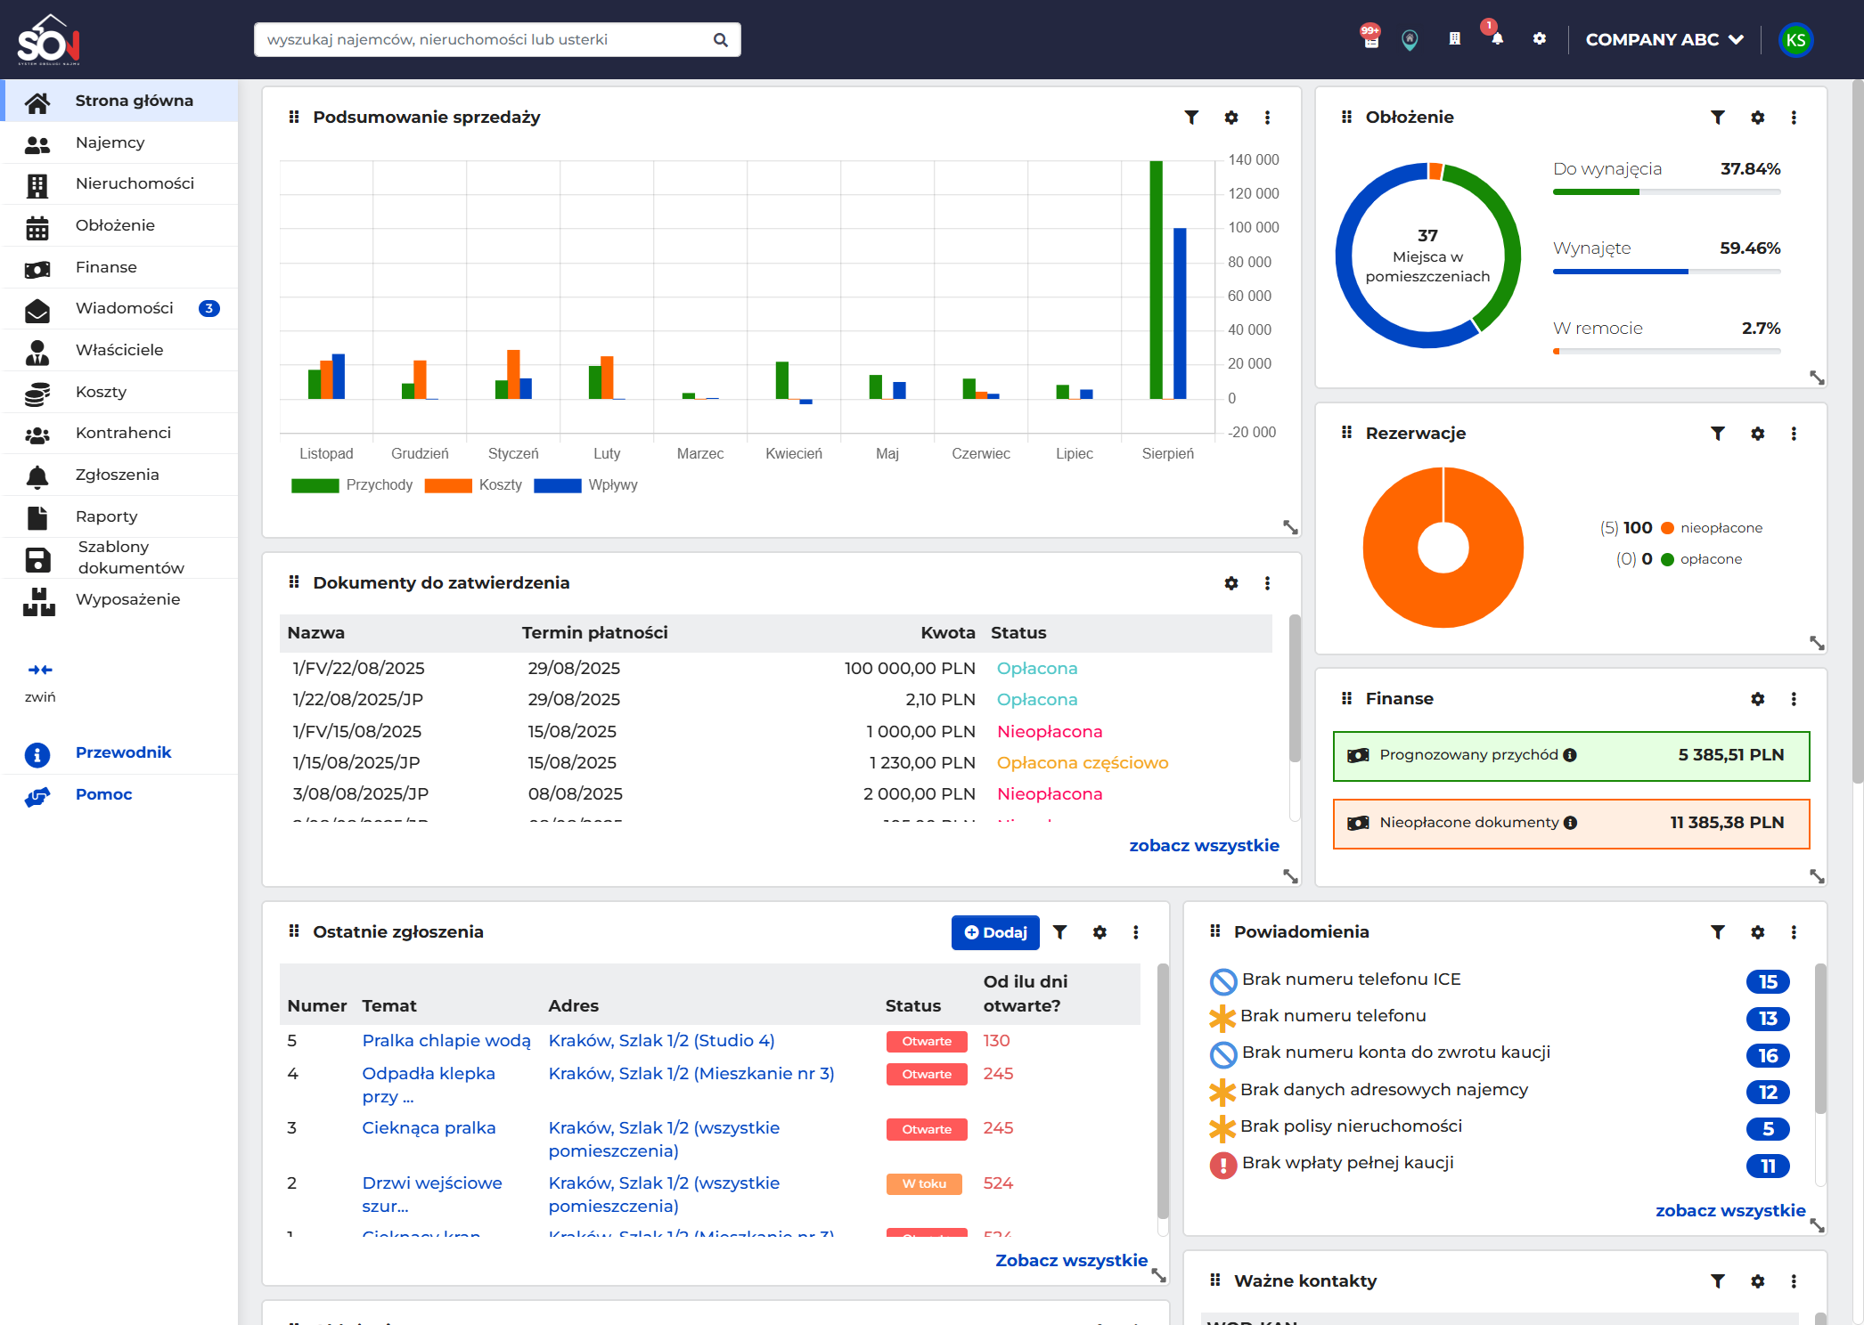Click the building icon in top bar
Screen dimensions: 1864x1325
[x=1454, y=39]
